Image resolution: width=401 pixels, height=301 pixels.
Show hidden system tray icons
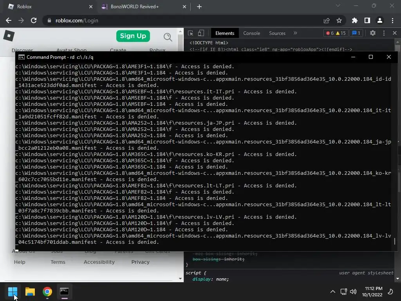pyautogui.click(x=333, y=292)
